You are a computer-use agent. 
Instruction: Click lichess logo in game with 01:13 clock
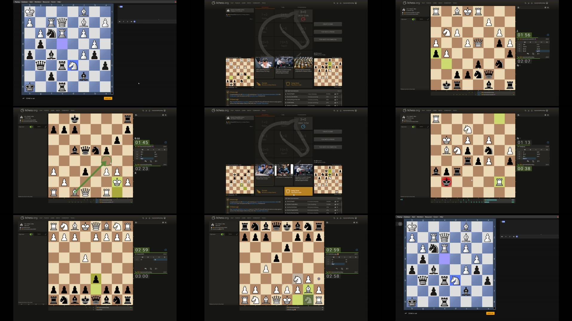coord(411,110)
